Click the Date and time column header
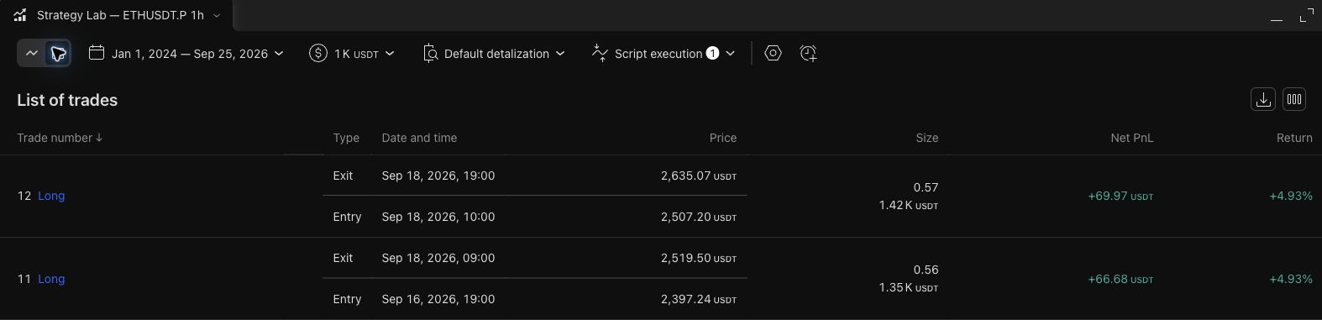The height and width of the screenshot is (320, 1322). [x=419, y=138]
